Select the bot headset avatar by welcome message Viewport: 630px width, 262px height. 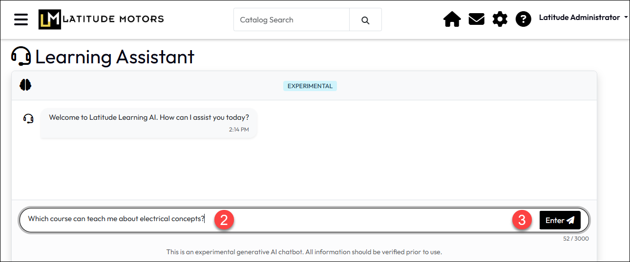click(28, 118)
